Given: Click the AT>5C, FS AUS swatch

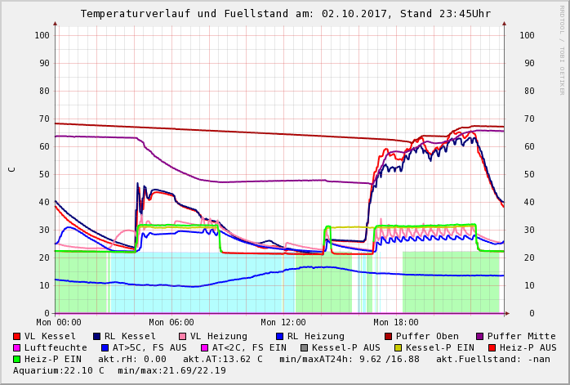Looking at the screenshot, I should pos(103,347).
